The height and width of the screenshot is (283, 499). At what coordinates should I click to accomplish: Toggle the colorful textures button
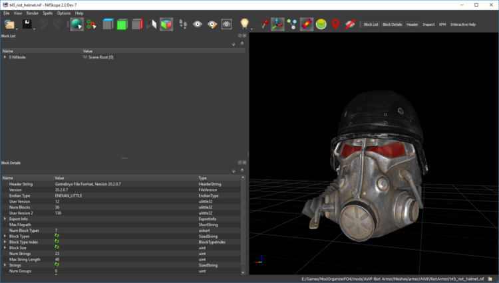[307, 25]
